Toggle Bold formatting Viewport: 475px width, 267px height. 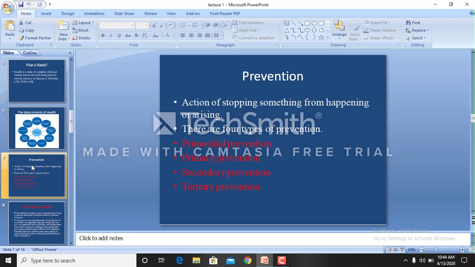(x=103, y=36)
